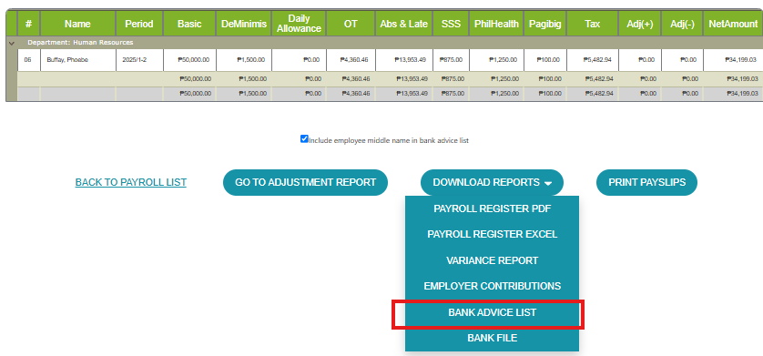Click employee number cell 06
The width and height of the screenshot is (763, 356).
click(29, 60)
